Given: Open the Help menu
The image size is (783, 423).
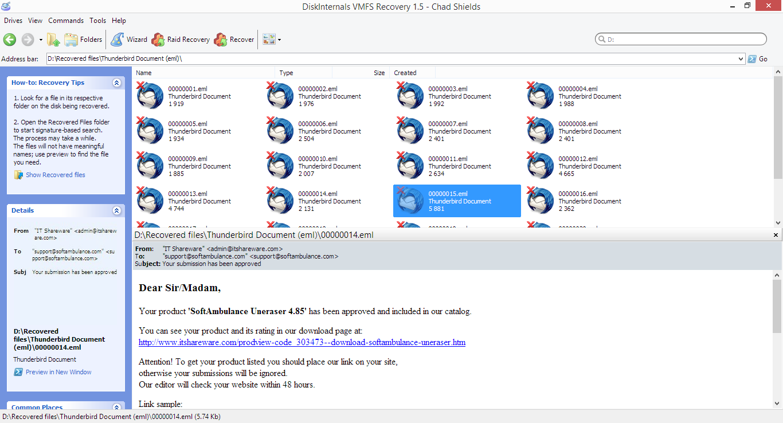Looking at the screenshot, I should point(119,21).
